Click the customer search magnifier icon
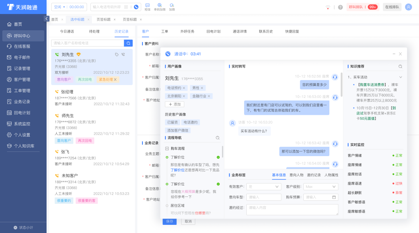Viewport: 419px width, 233px height. (x=128, y=43)
